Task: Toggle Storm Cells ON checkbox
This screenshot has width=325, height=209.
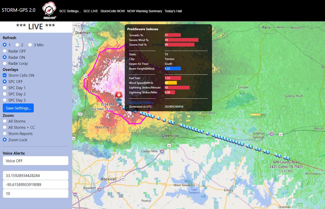Action: (x=5, y=75)
